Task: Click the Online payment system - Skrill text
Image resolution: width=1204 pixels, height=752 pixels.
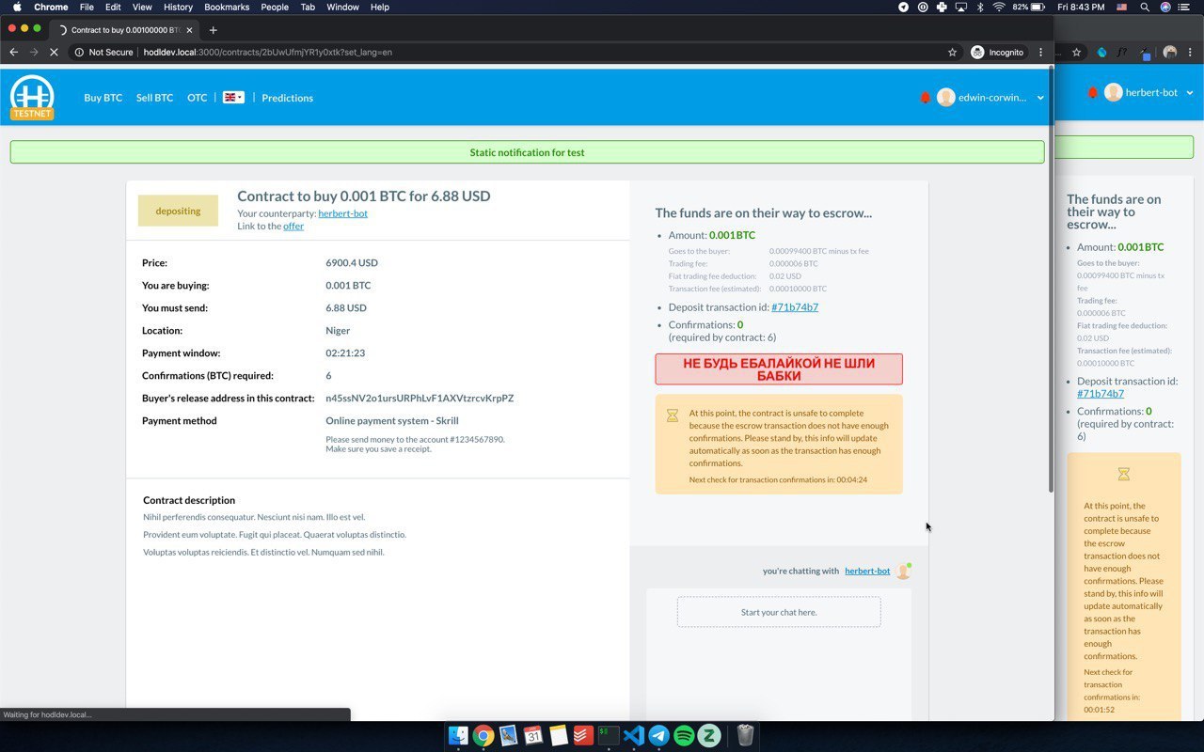Action: [x=392, y=420]
